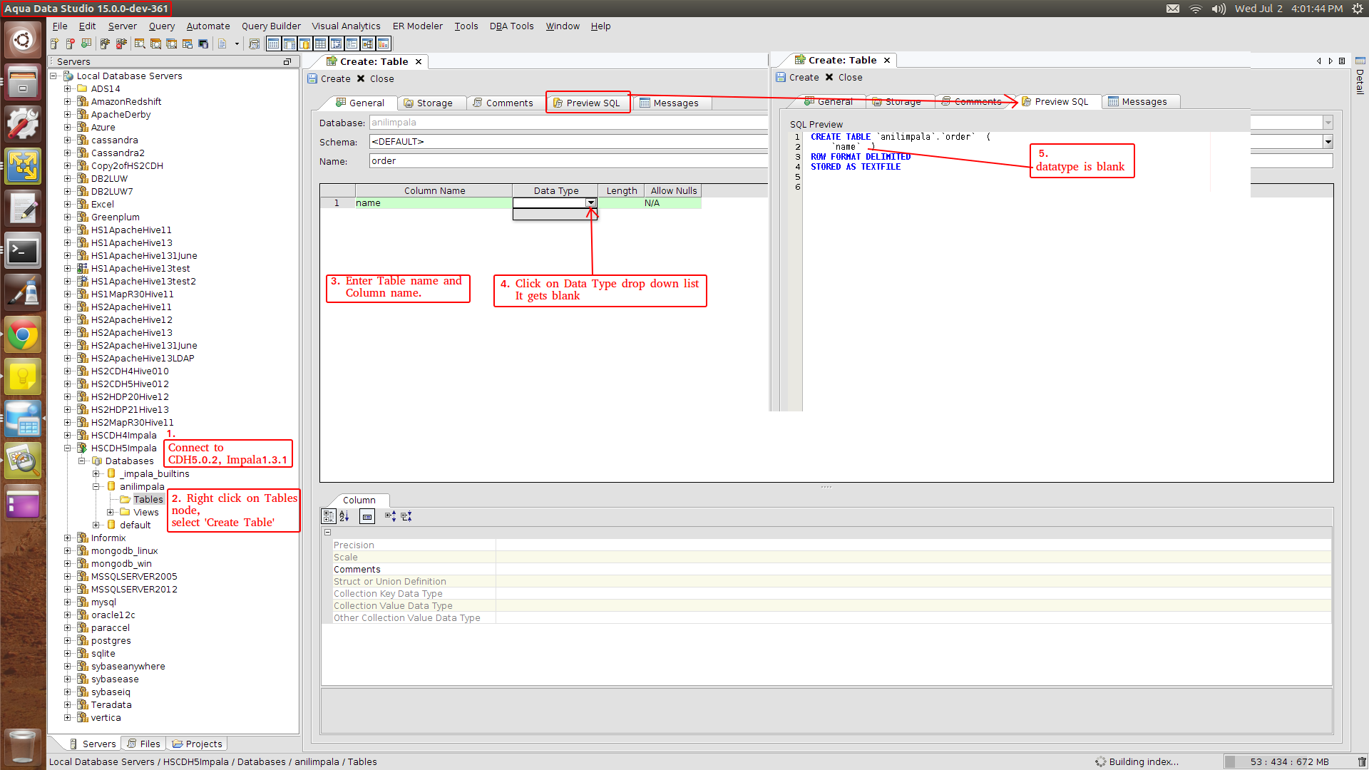Open Google Chrome from the dock
Image resolution: width=1369 pixels, height=770 pixels.
point(23,335)
